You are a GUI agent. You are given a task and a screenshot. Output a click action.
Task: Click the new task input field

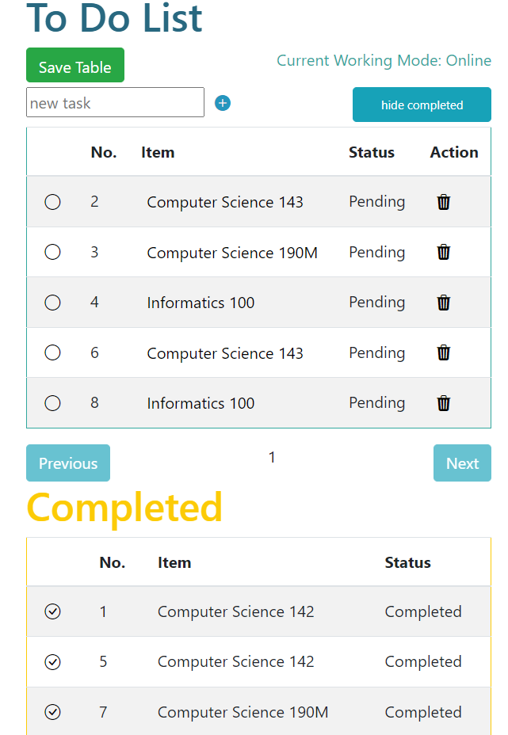pos(115,102)
